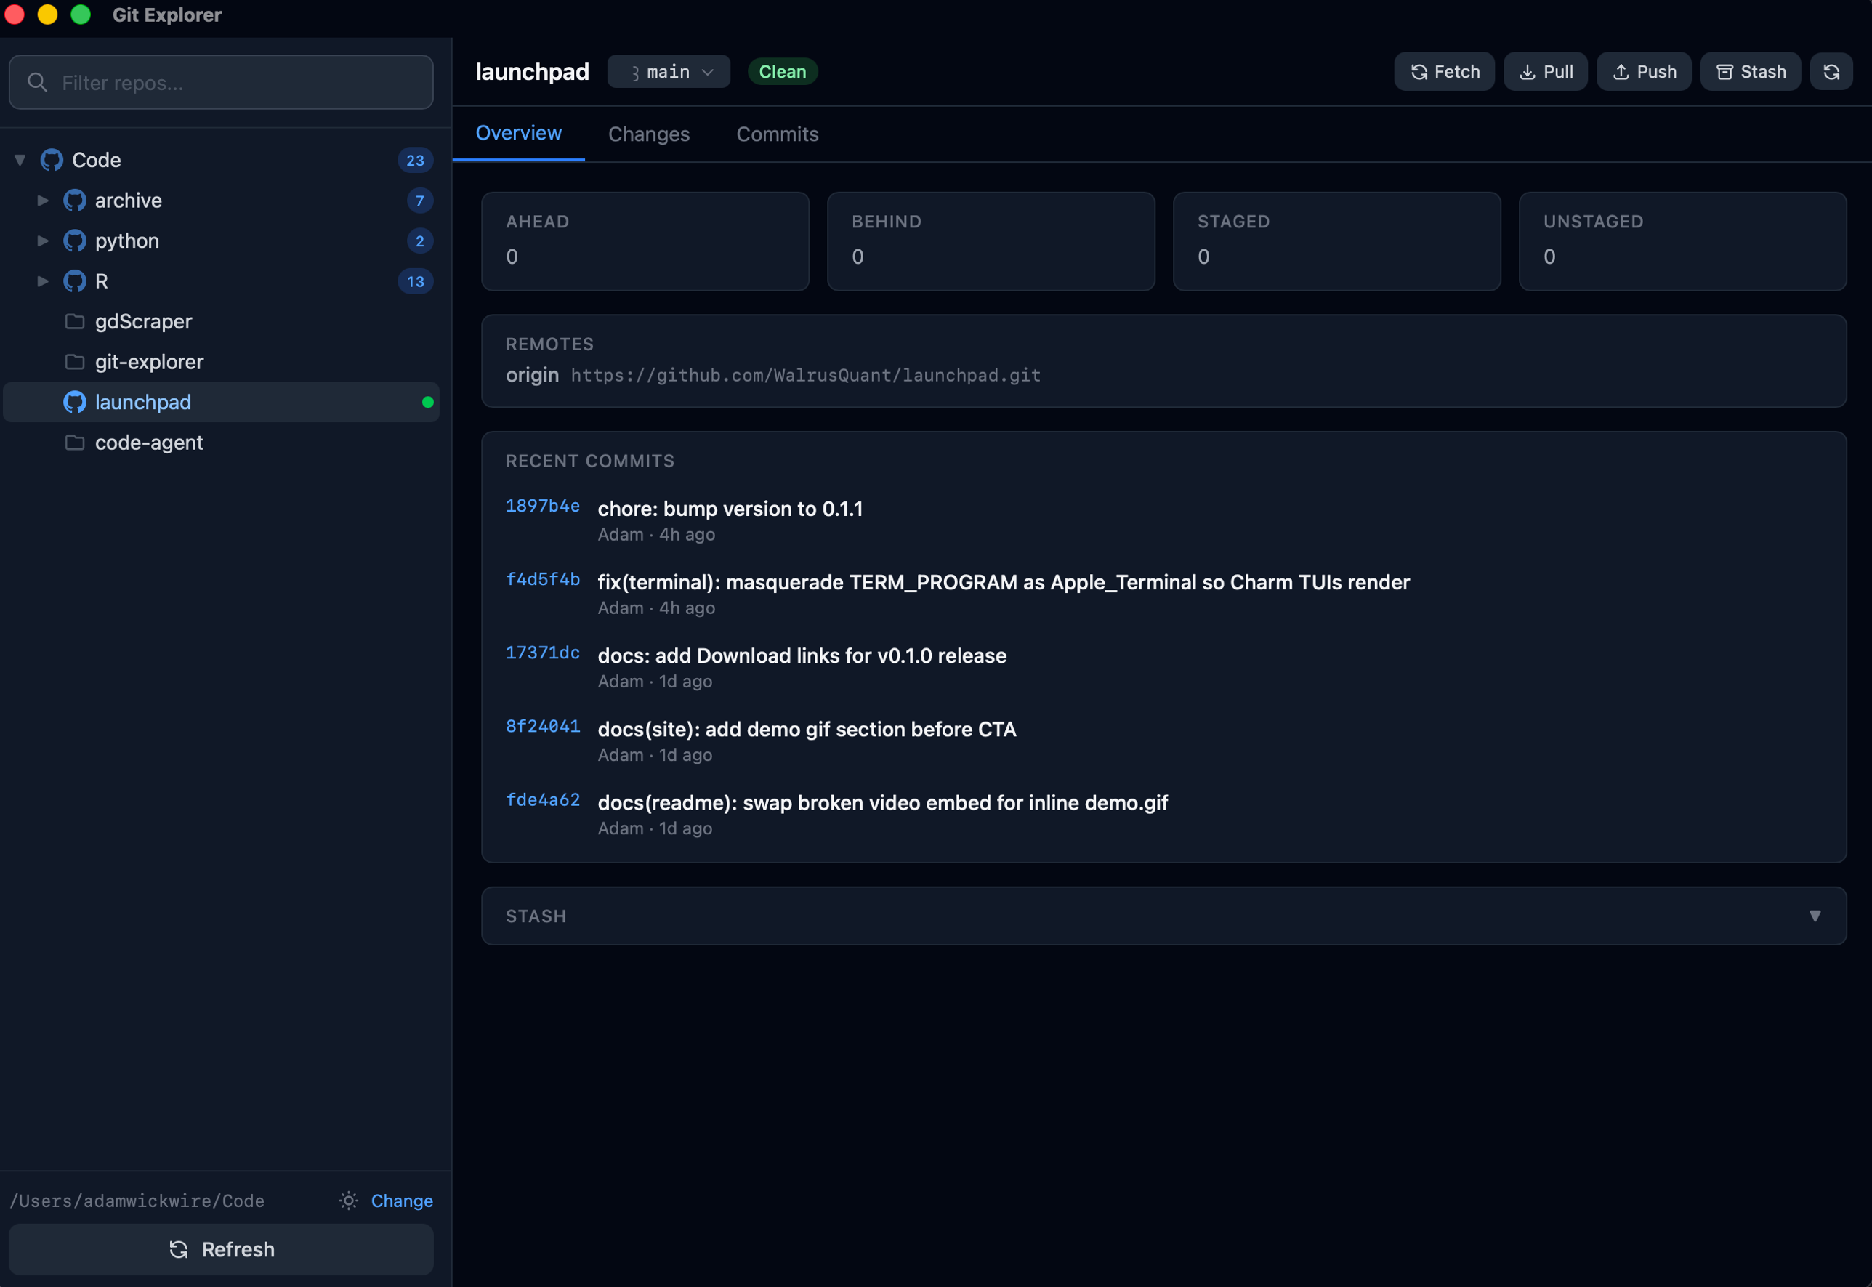Expand the STASH section arrow
Image resolution: width=1872 pixels, height=1287 pixels.
tap(1815, 916)
